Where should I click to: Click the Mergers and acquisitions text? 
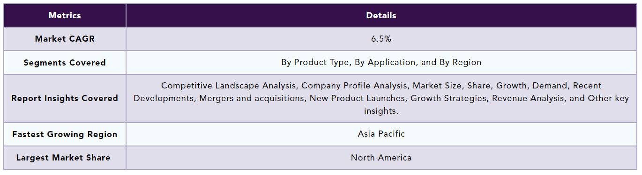coord(251,98)
